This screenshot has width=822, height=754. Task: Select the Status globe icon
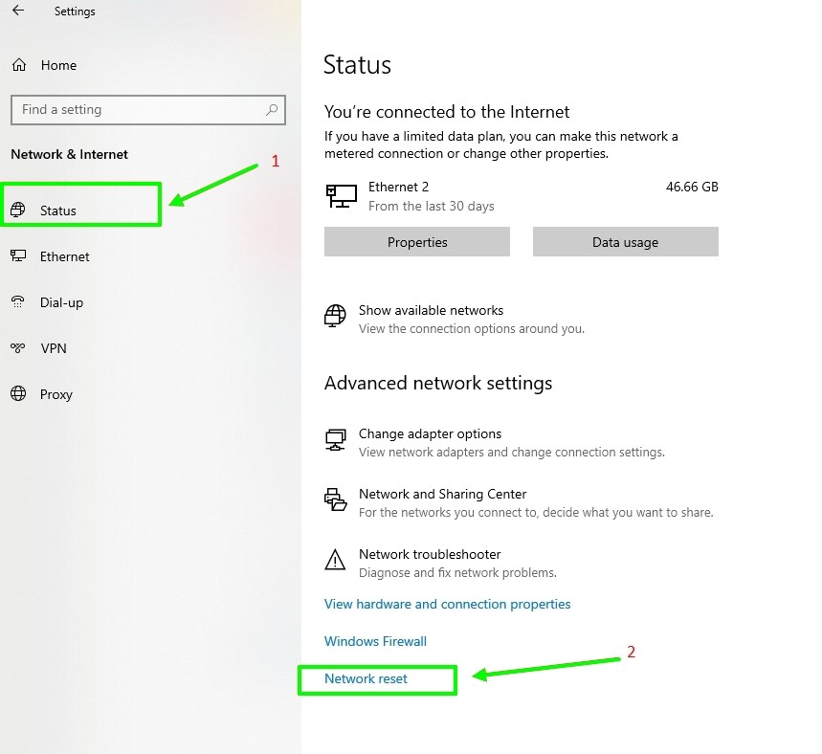18,210
